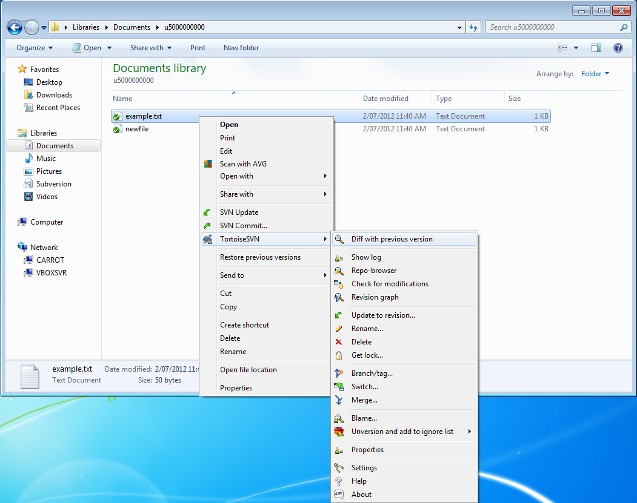Viewport: 637px width, 503px height.
Task: Scan example.txt with AVG
Action: [242, 163]
